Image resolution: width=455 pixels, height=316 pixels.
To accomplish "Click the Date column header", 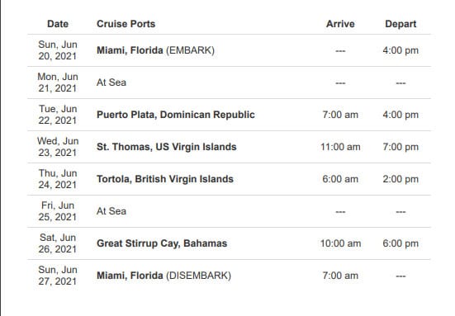I will pos(58,24).
